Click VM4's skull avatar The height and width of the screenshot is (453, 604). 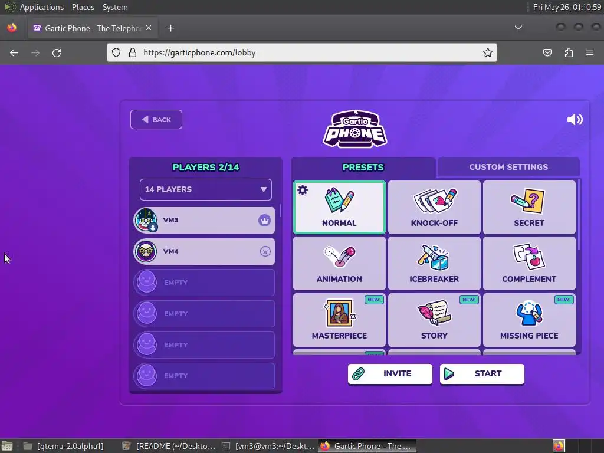[x=146, y=251]
